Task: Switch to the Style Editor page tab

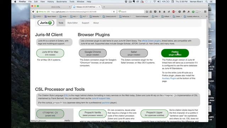Action: 72,23
